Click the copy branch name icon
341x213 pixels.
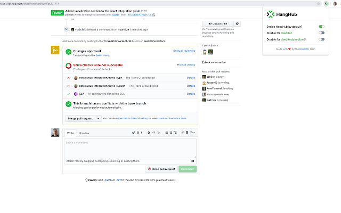(154, 15)
